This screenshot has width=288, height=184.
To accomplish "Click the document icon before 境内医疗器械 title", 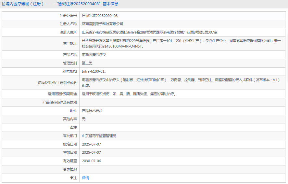I will [4, 4].
